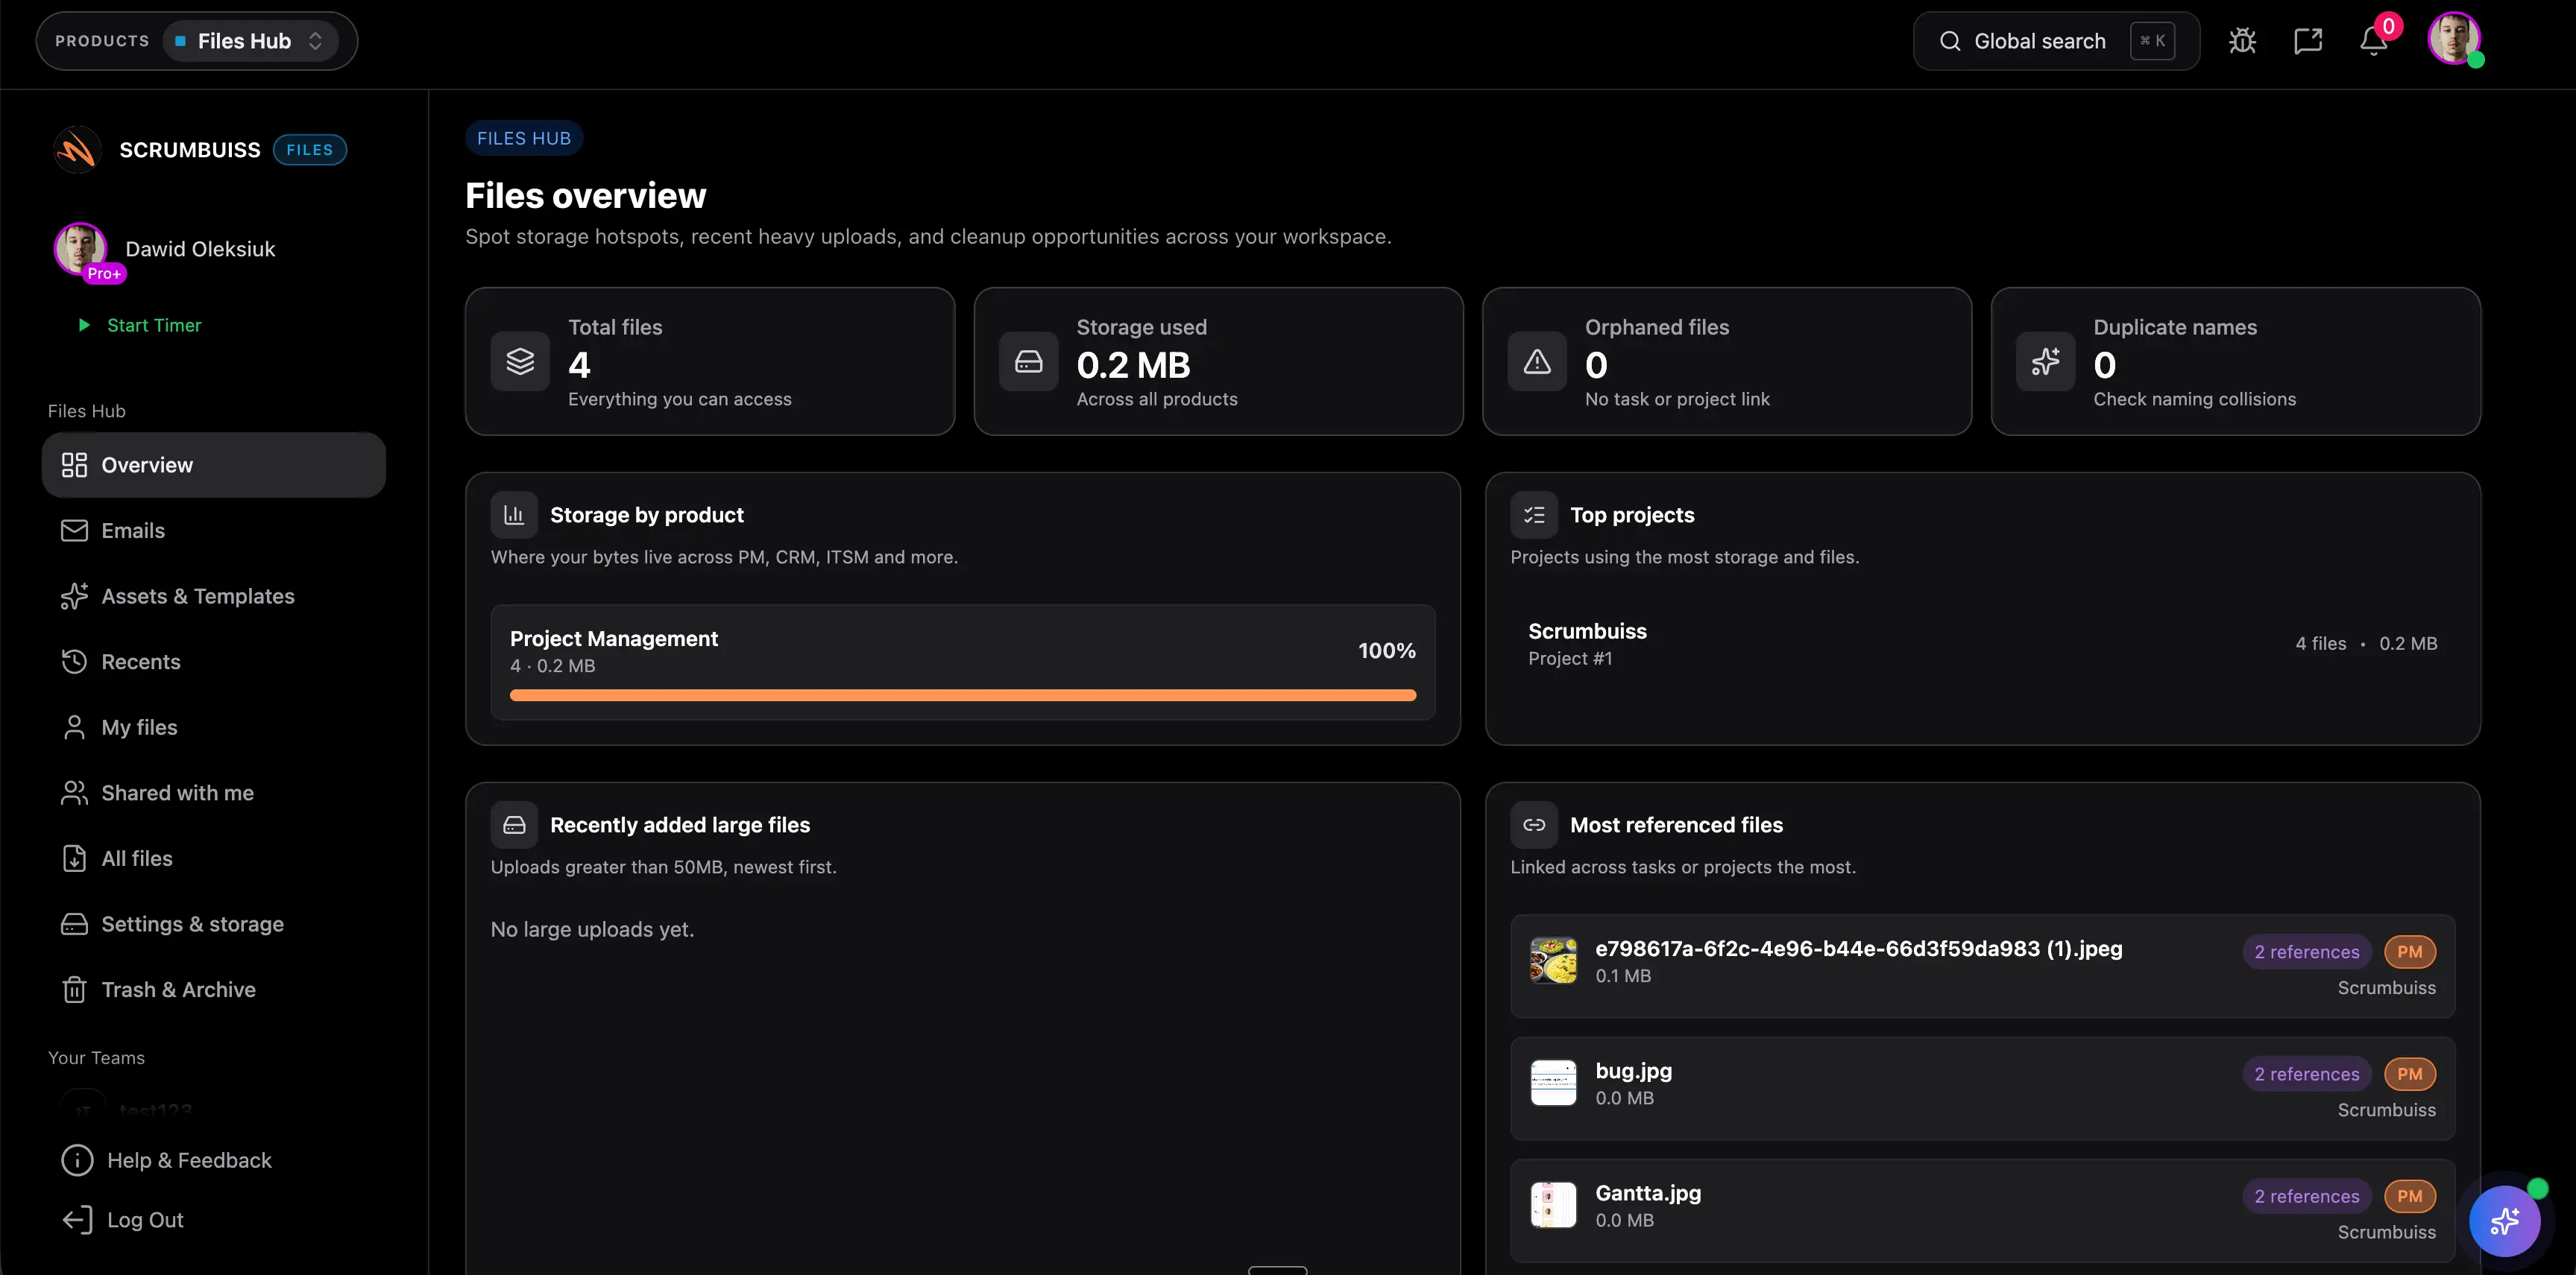Click the Project Management storage progress bar
This screenshot has width=2576, height=1275.
pos(962,695)
